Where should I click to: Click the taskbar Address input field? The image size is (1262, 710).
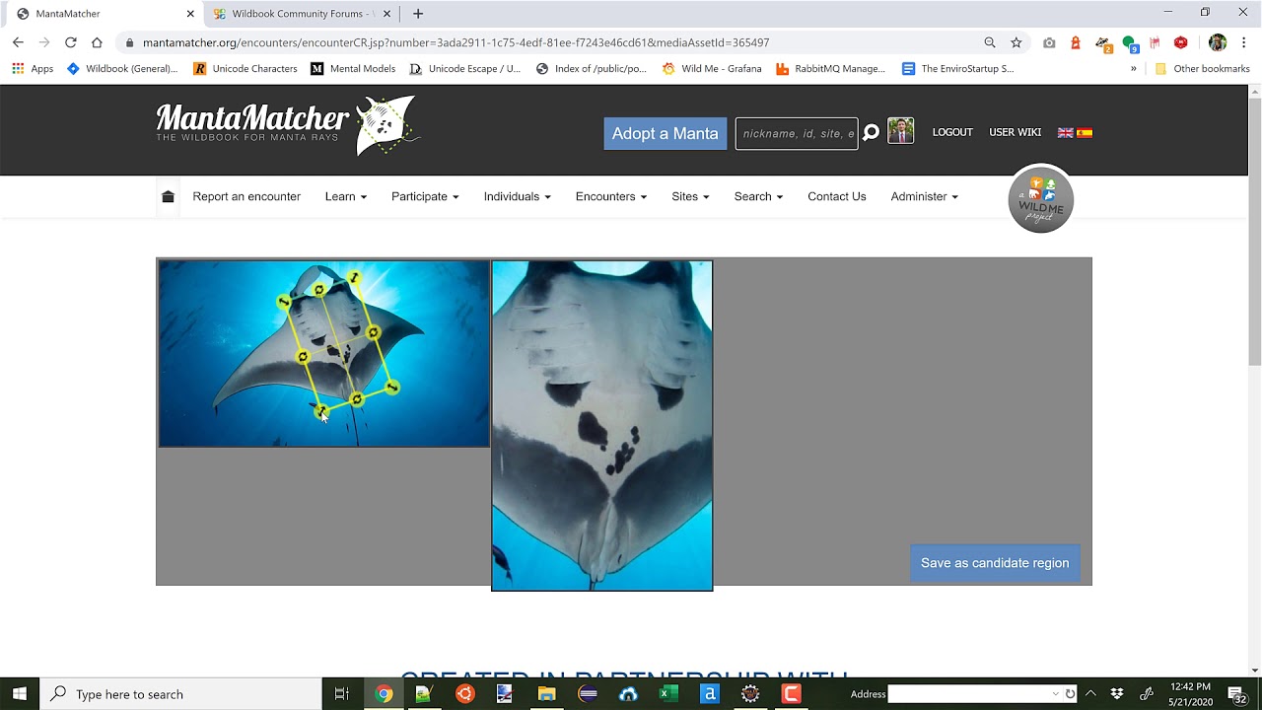pyautogui.click(x=970, y=694)
